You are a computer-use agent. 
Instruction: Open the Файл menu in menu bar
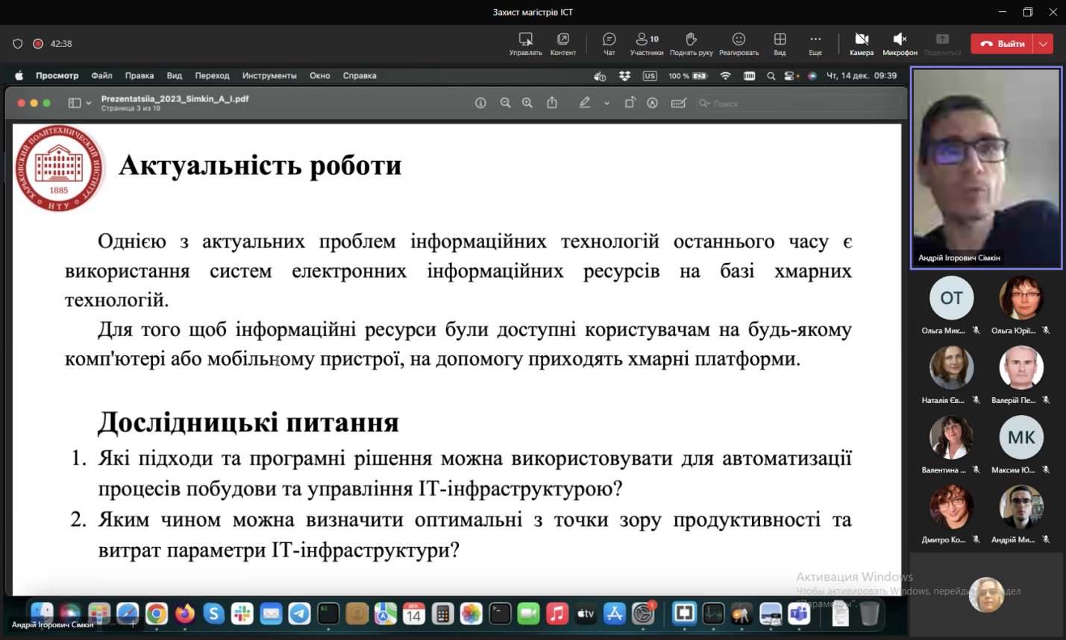(x=101, y=76)
